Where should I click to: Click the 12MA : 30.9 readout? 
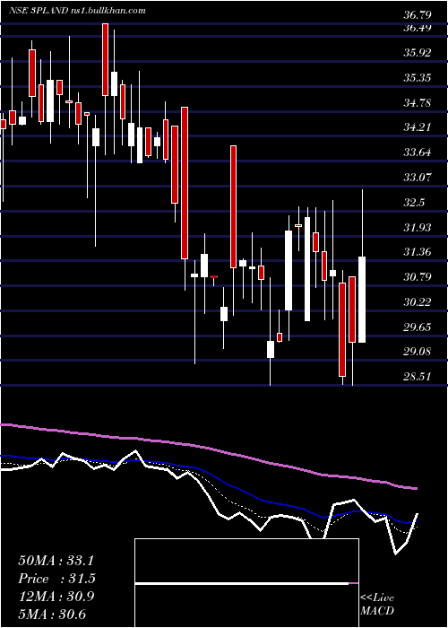(x=56, y=597)
